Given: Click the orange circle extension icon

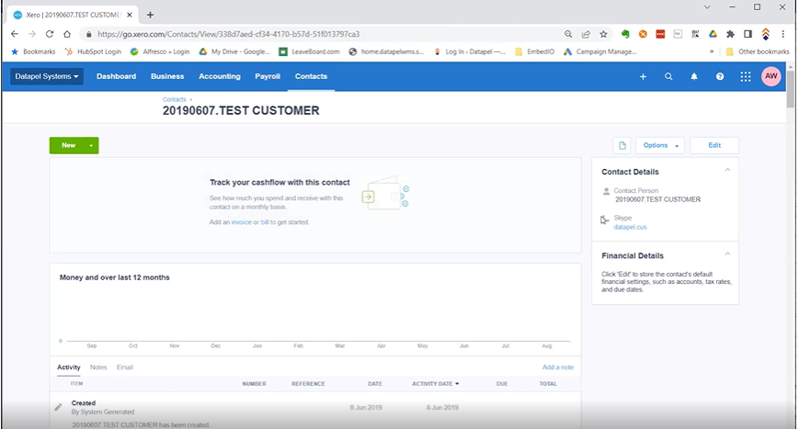Looking at the screenshot, I should pyautogui.click(x=643, y=34).
